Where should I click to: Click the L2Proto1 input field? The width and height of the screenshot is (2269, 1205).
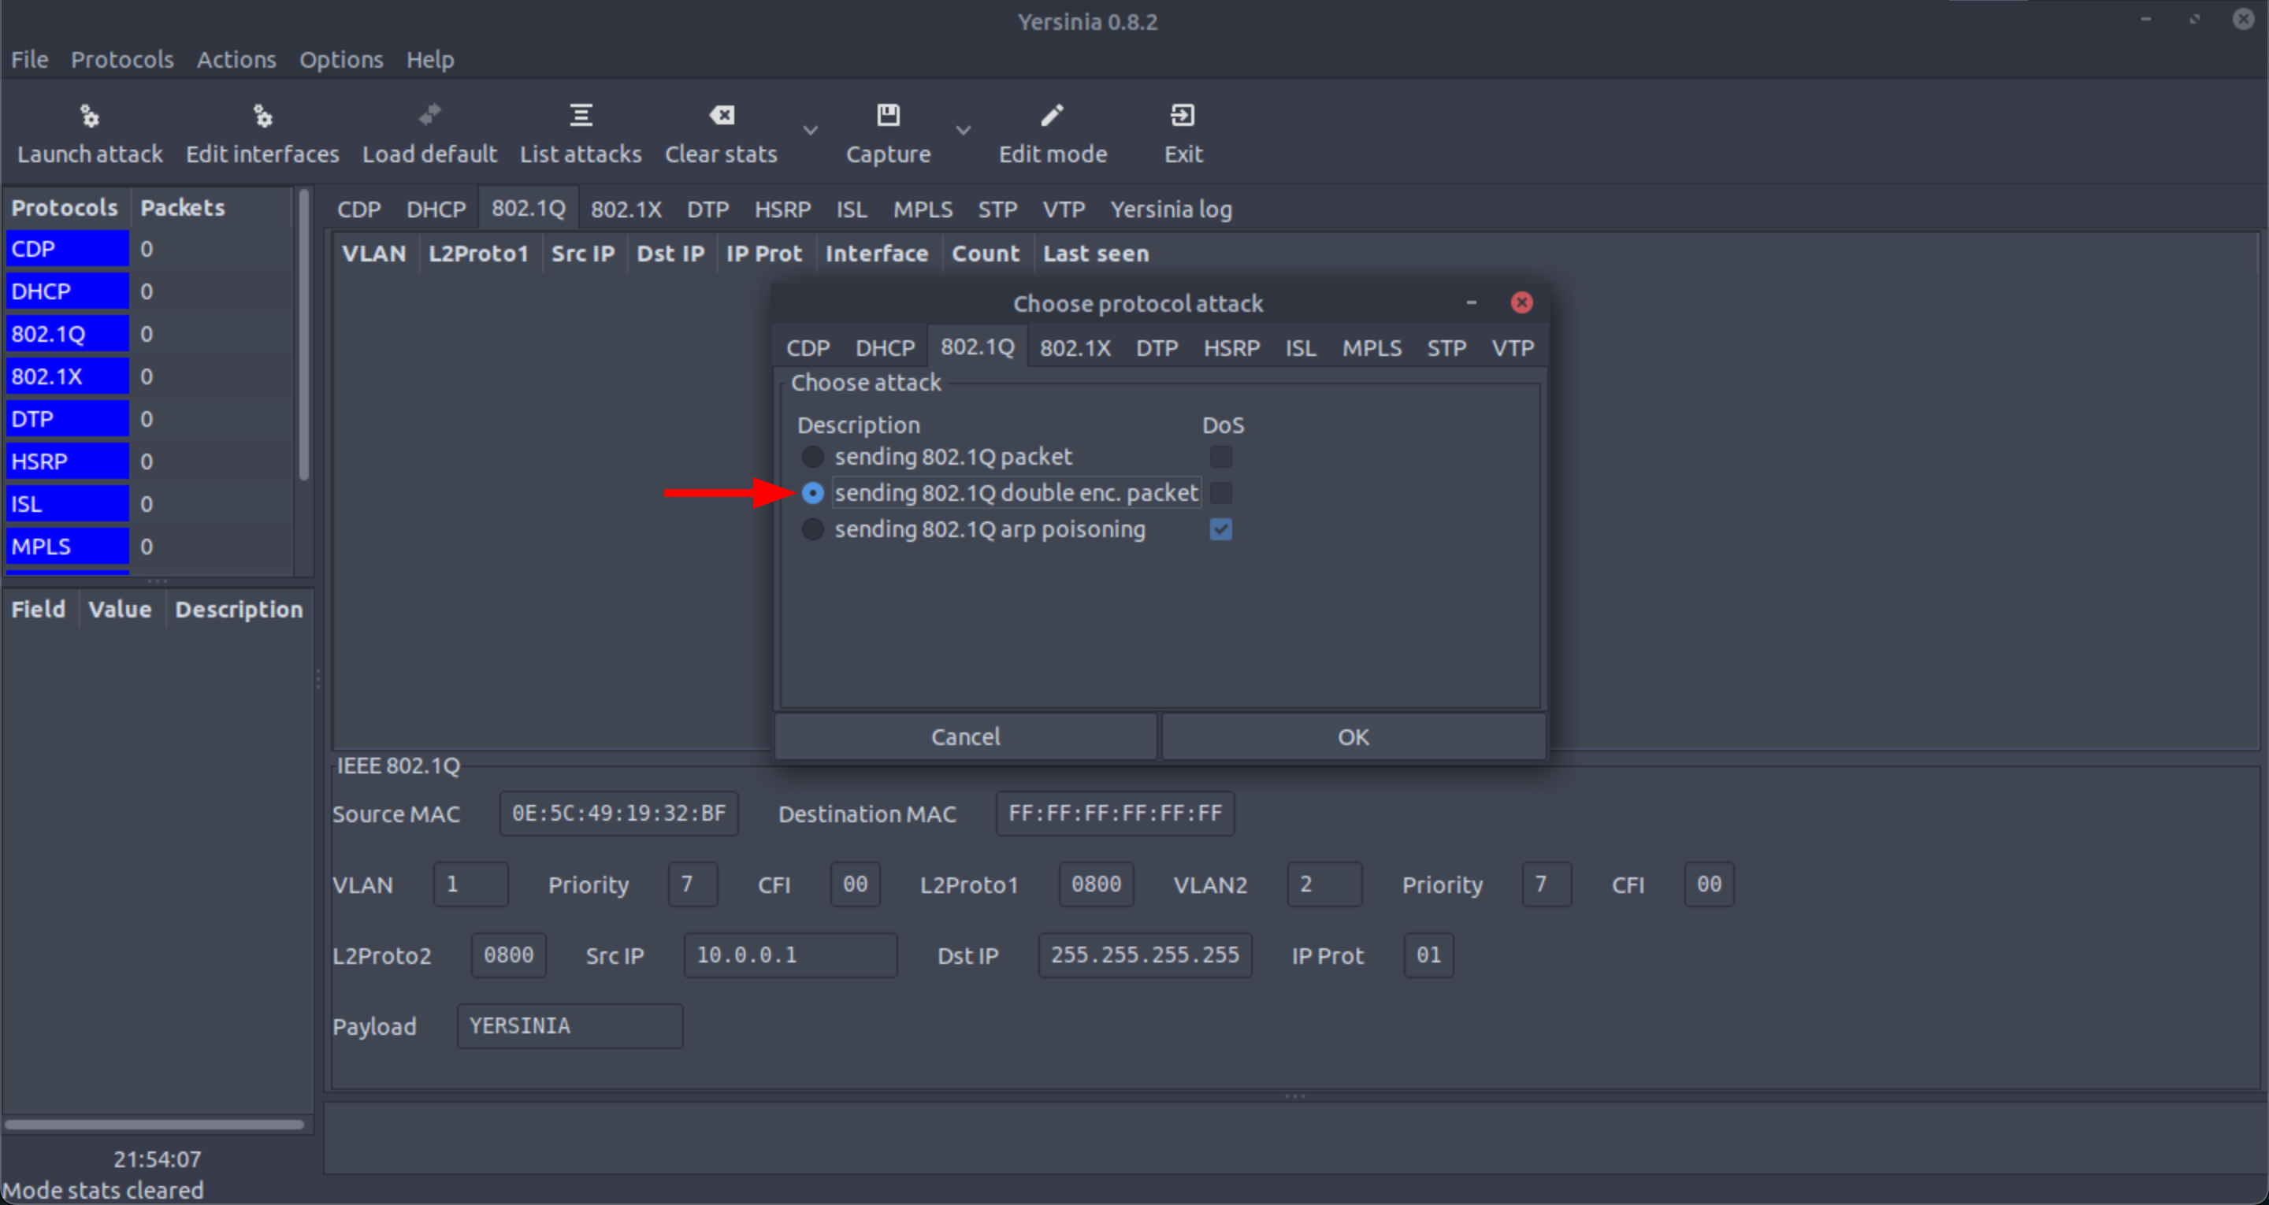[x=1096, y=884]
